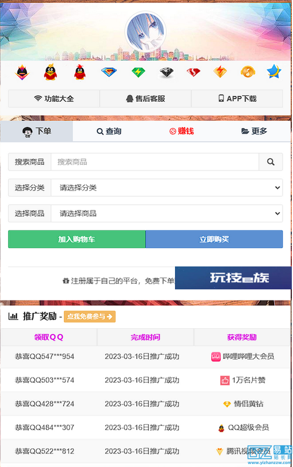Click the blue star icon
The width and height of the screenshot is (293, 467).
(x=274, y=72)
